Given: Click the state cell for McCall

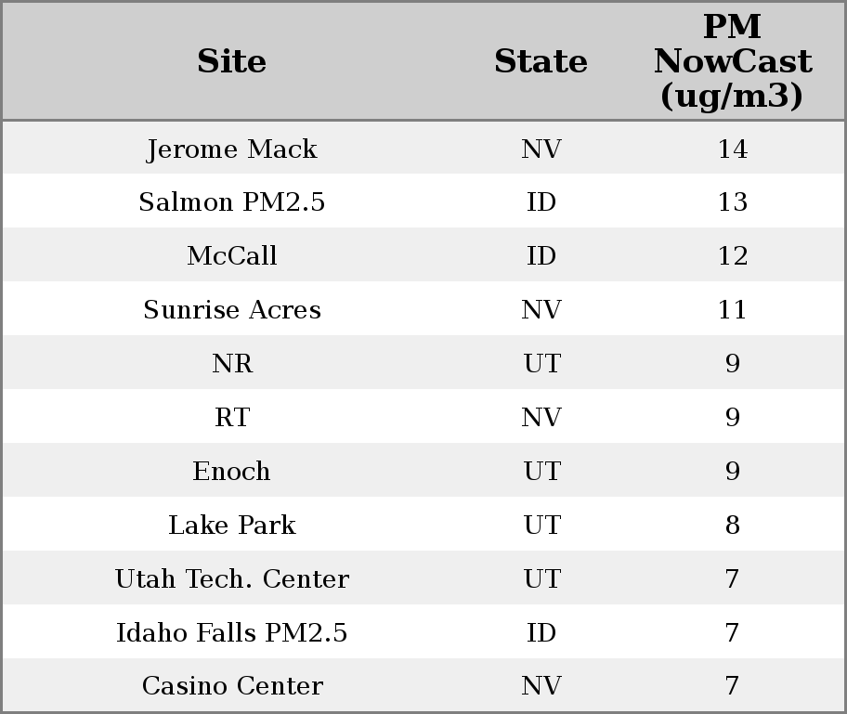Looking at the screenshot, I should pyautogui.click(x=541, y=256).
